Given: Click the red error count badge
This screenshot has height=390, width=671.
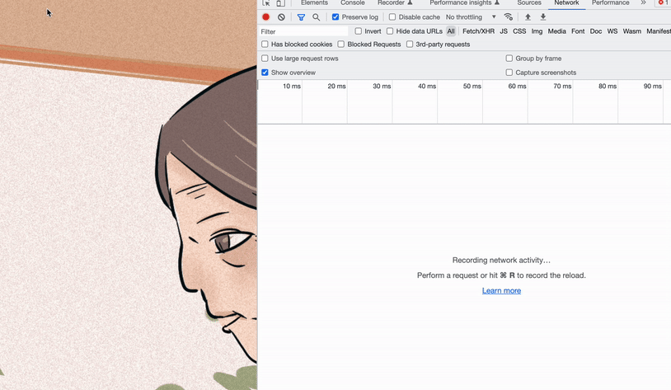Looking at the screenshot, I should (x=664, y=2).
